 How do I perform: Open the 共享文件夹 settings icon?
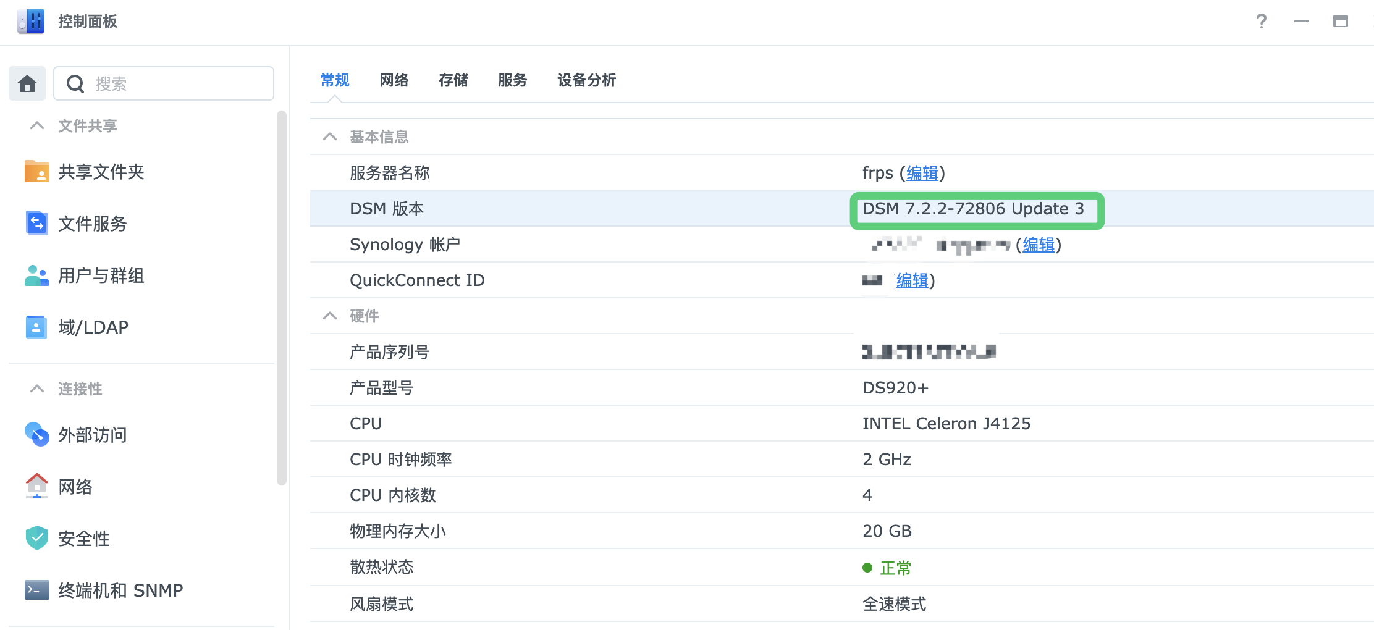tap(36, 172)
